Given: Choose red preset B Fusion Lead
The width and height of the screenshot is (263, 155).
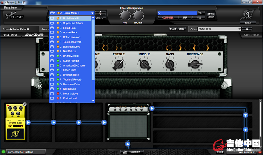Looking at the screenshot, I should (x=70, y=98).
